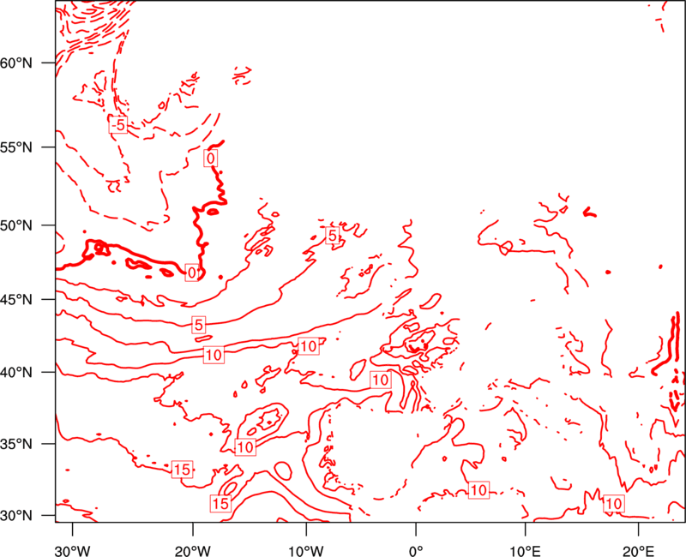The height and width of the screenshot is (557, 686).
Task: Select the 10°W longitude tick label
Action: (x=306, y=551)
